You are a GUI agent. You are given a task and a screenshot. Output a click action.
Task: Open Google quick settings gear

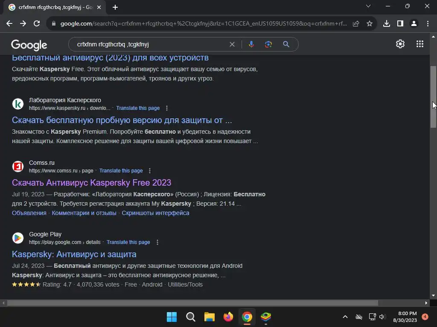pos(400,44)
